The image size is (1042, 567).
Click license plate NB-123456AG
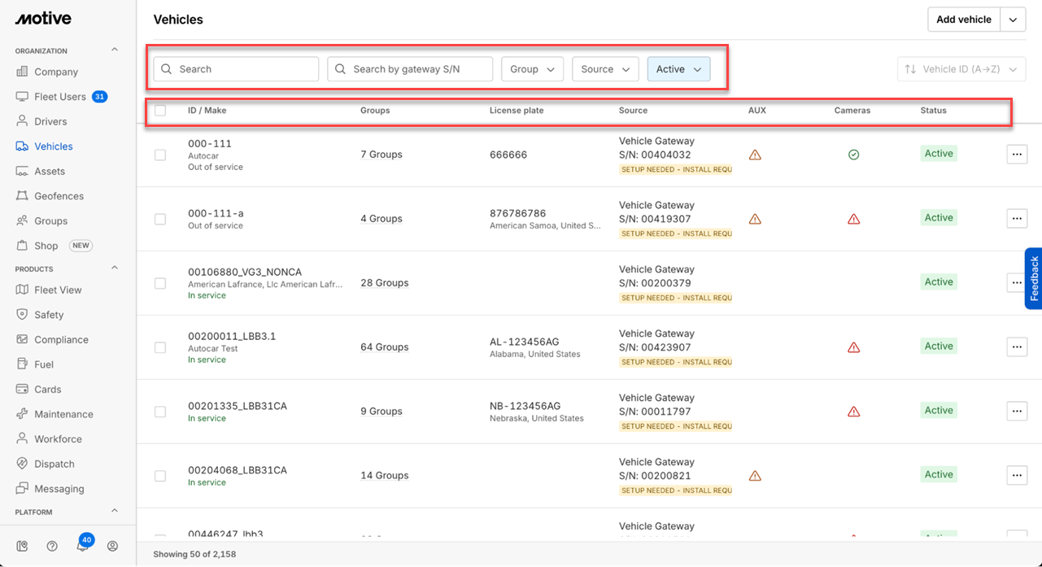[525, 406]
